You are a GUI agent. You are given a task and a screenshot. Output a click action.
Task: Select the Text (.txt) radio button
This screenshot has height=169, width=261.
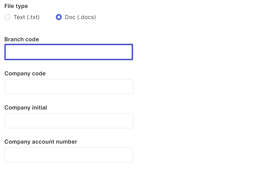tap(8, 17)
